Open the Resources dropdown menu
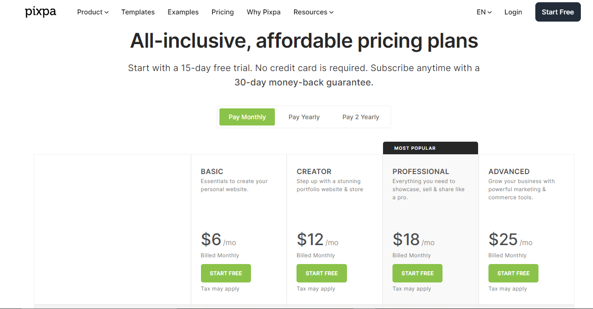 [x=313, y=12]
